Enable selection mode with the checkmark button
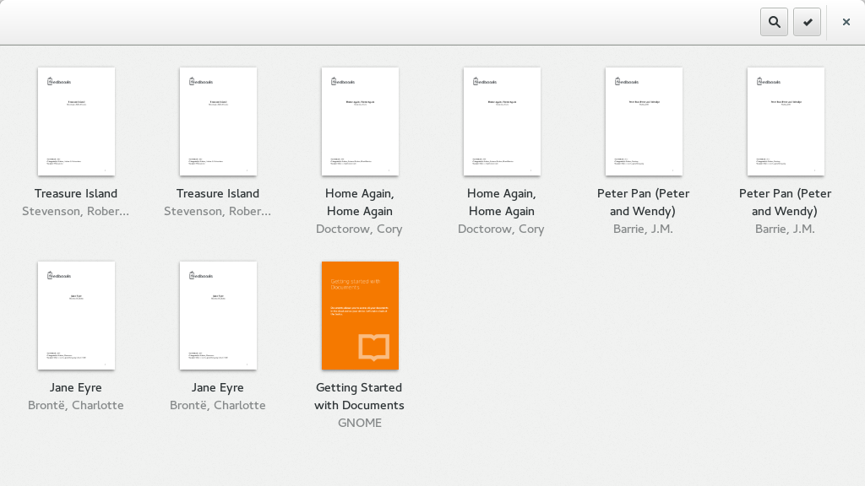The image size is (865, 486). tap(808, 22)
